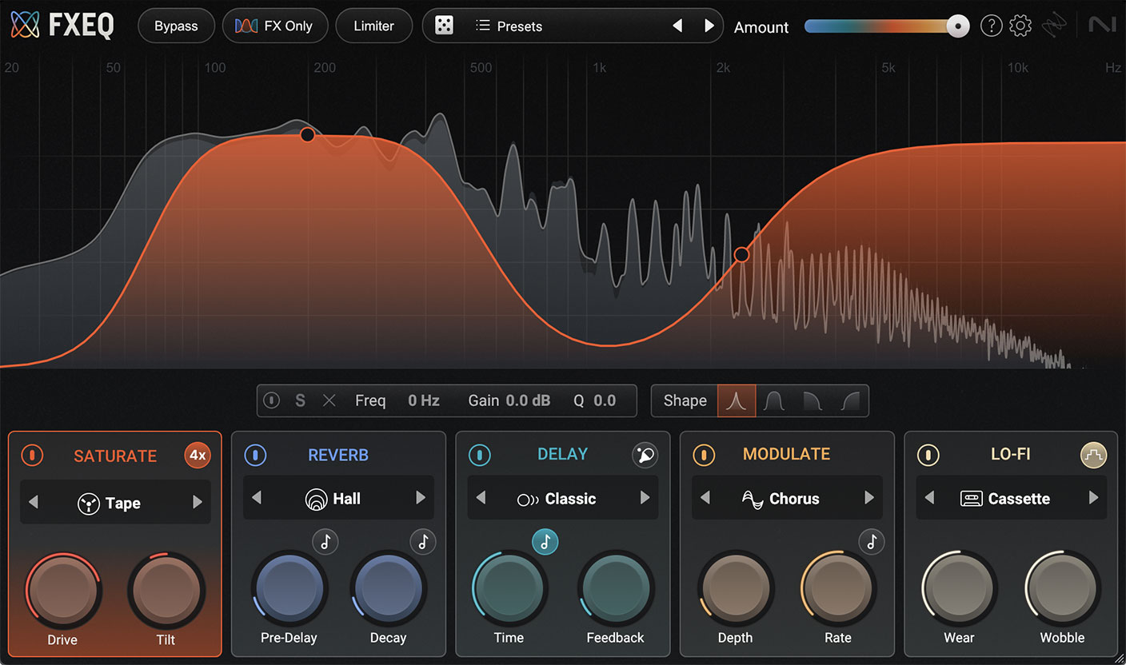Screen dimensions: 1126x665
Task: Select the MODULATE module title
Action: pyautogui.click(x=786, y=454)
